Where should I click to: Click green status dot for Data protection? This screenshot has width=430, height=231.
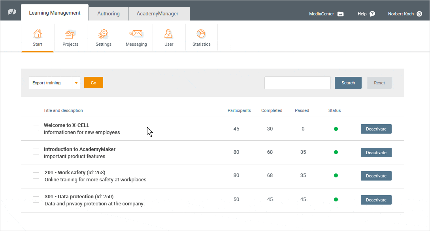(336, 199)
